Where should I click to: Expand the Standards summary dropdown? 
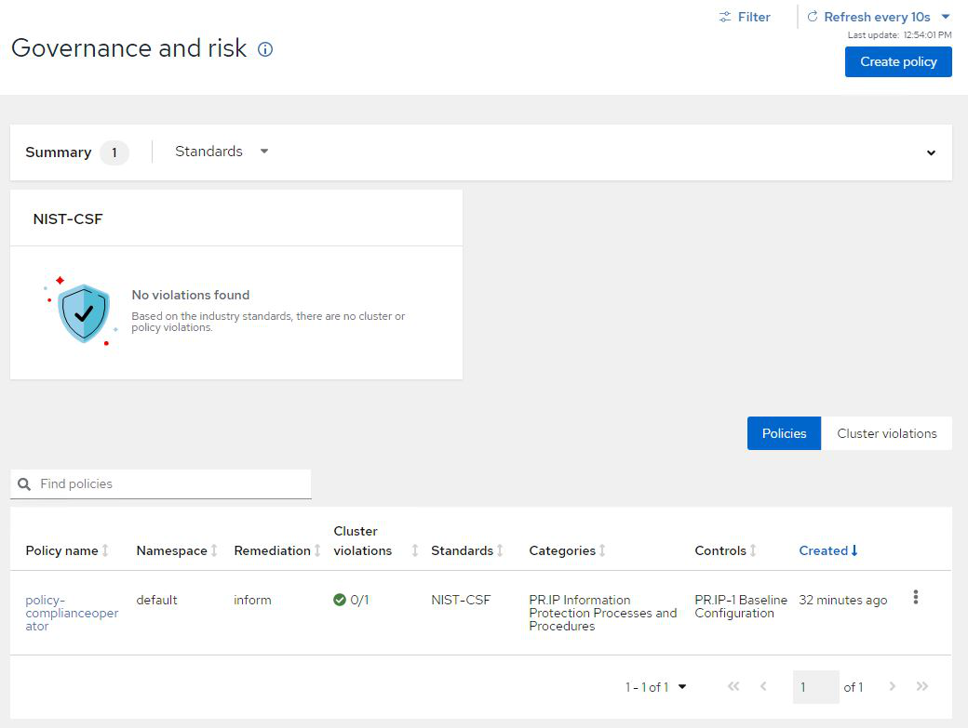pyautogui.click(x=222, y=152)
